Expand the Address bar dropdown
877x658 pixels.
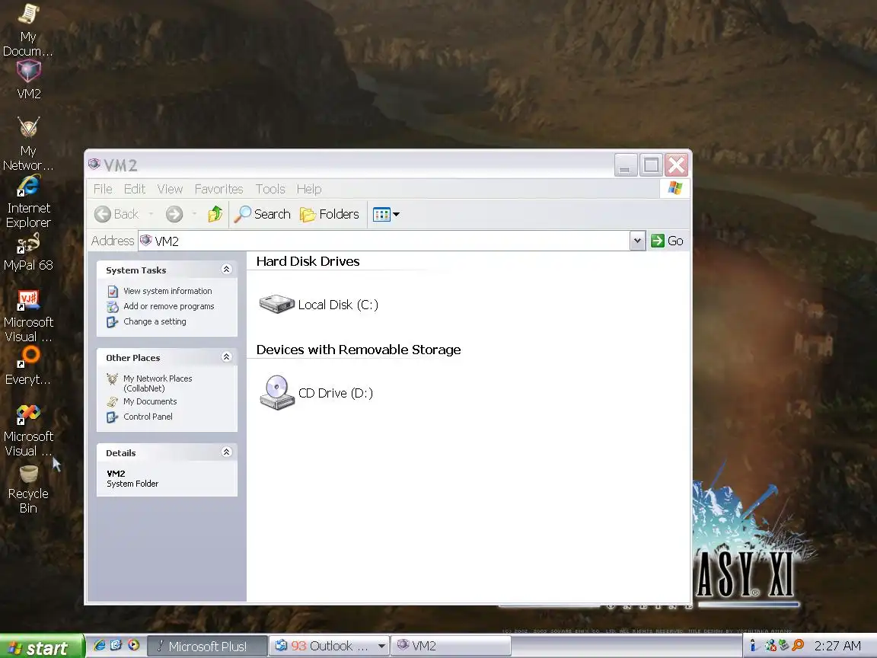coord(637,241)
